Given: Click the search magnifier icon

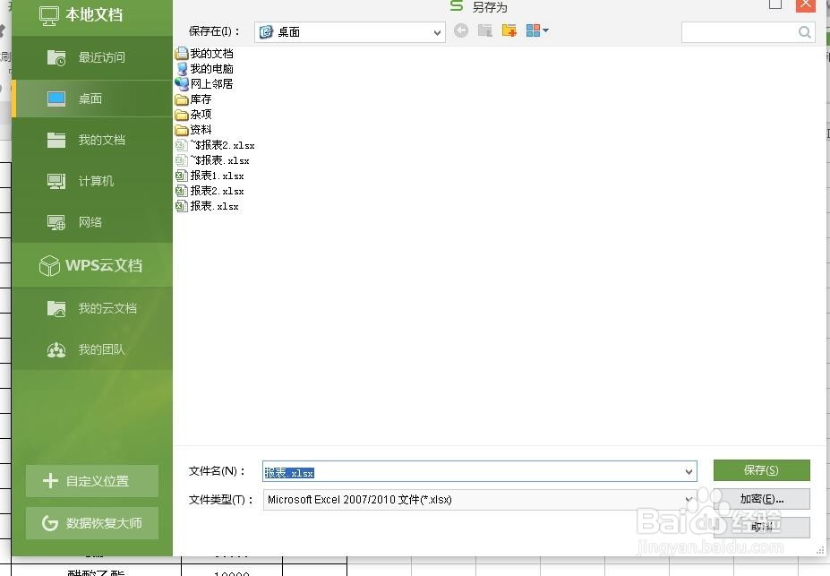Looking at the screenshot, I should 805,32.
